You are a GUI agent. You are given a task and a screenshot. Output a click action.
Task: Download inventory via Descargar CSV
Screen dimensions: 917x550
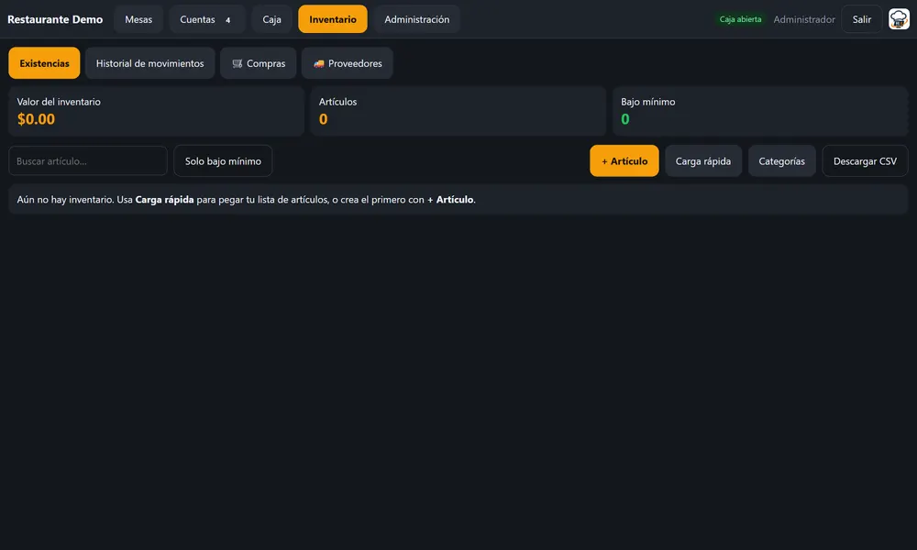865,160
